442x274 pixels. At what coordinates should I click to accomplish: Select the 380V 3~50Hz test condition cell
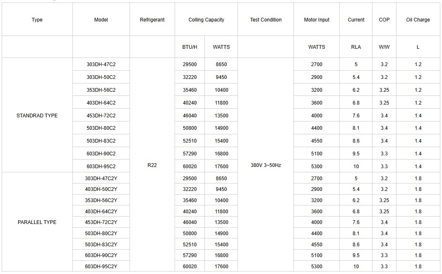tap(266, 165)
